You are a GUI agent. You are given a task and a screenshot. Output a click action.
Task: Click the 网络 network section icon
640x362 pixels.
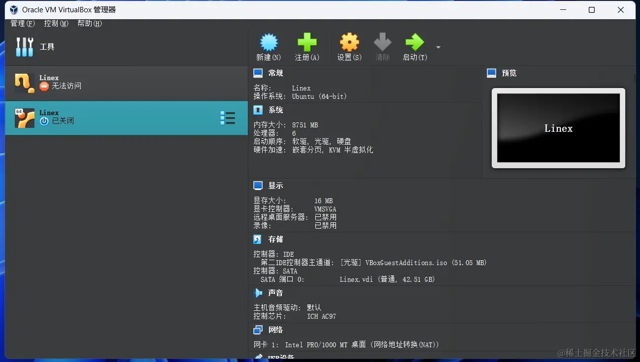[257, 330]
